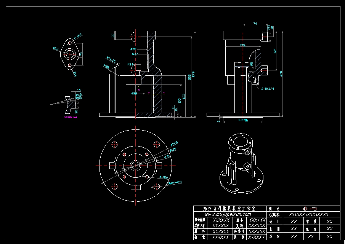Click the 4-M10 hole callout label
The image size is (345, 244).
pos(163,178)
